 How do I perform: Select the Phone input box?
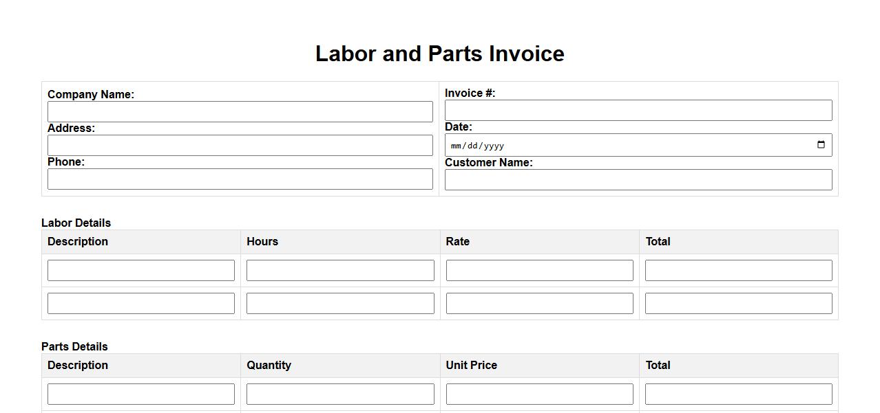(x=240, y=179)
